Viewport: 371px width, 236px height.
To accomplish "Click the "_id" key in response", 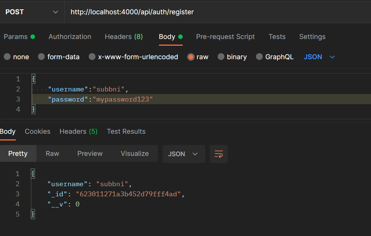I will click(57, 194).
